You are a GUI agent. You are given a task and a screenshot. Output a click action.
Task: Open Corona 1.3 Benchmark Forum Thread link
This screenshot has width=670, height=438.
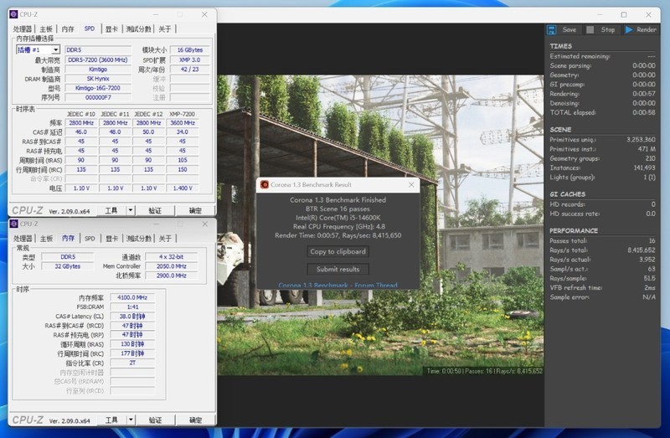[338, 285]
